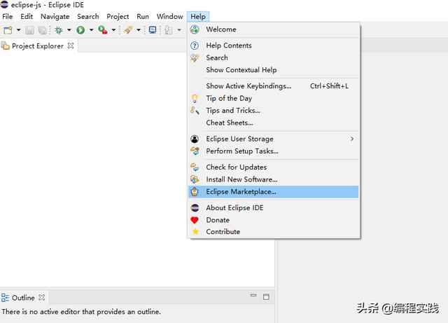Click the Eclipse Marketplace icon
448x323 pixels.
tap(195, 192)
